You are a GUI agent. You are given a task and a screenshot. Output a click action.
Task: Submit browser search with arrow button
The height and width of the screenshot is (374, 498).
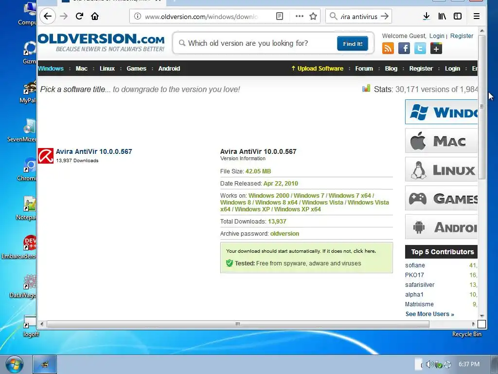click(385, 16)
